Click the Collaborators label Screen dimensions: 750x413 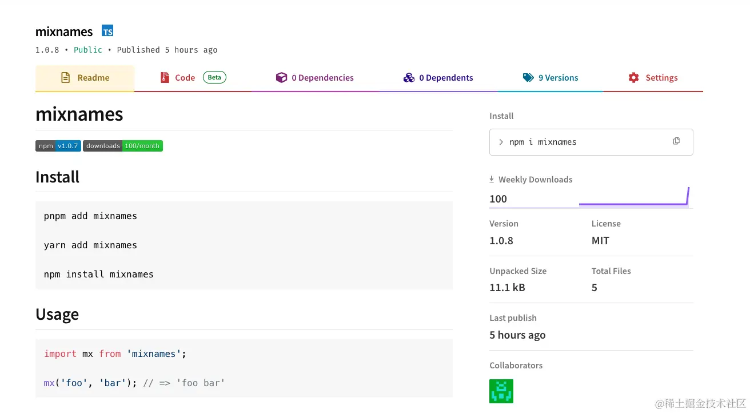pyautogui.click(x=516, y=366)
